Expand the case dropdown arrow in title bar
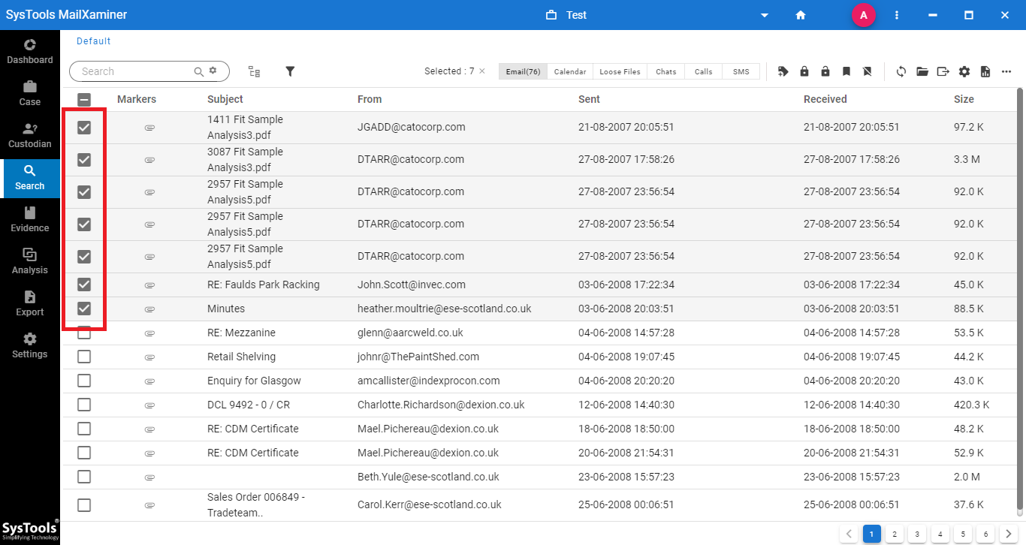This screenshot has width=1026, height=545. click(765, 15)
